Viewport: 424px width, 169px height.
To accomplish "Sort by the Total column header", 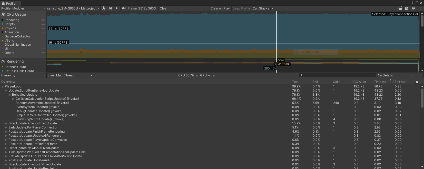I will [x=301, y=82].
